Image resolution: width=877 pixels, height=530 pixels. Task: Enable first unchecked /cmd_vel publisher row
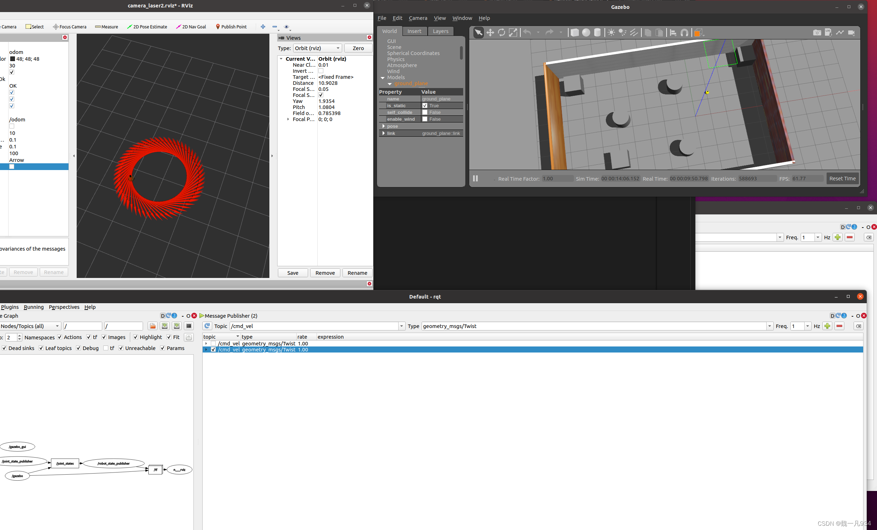(213, 343)
